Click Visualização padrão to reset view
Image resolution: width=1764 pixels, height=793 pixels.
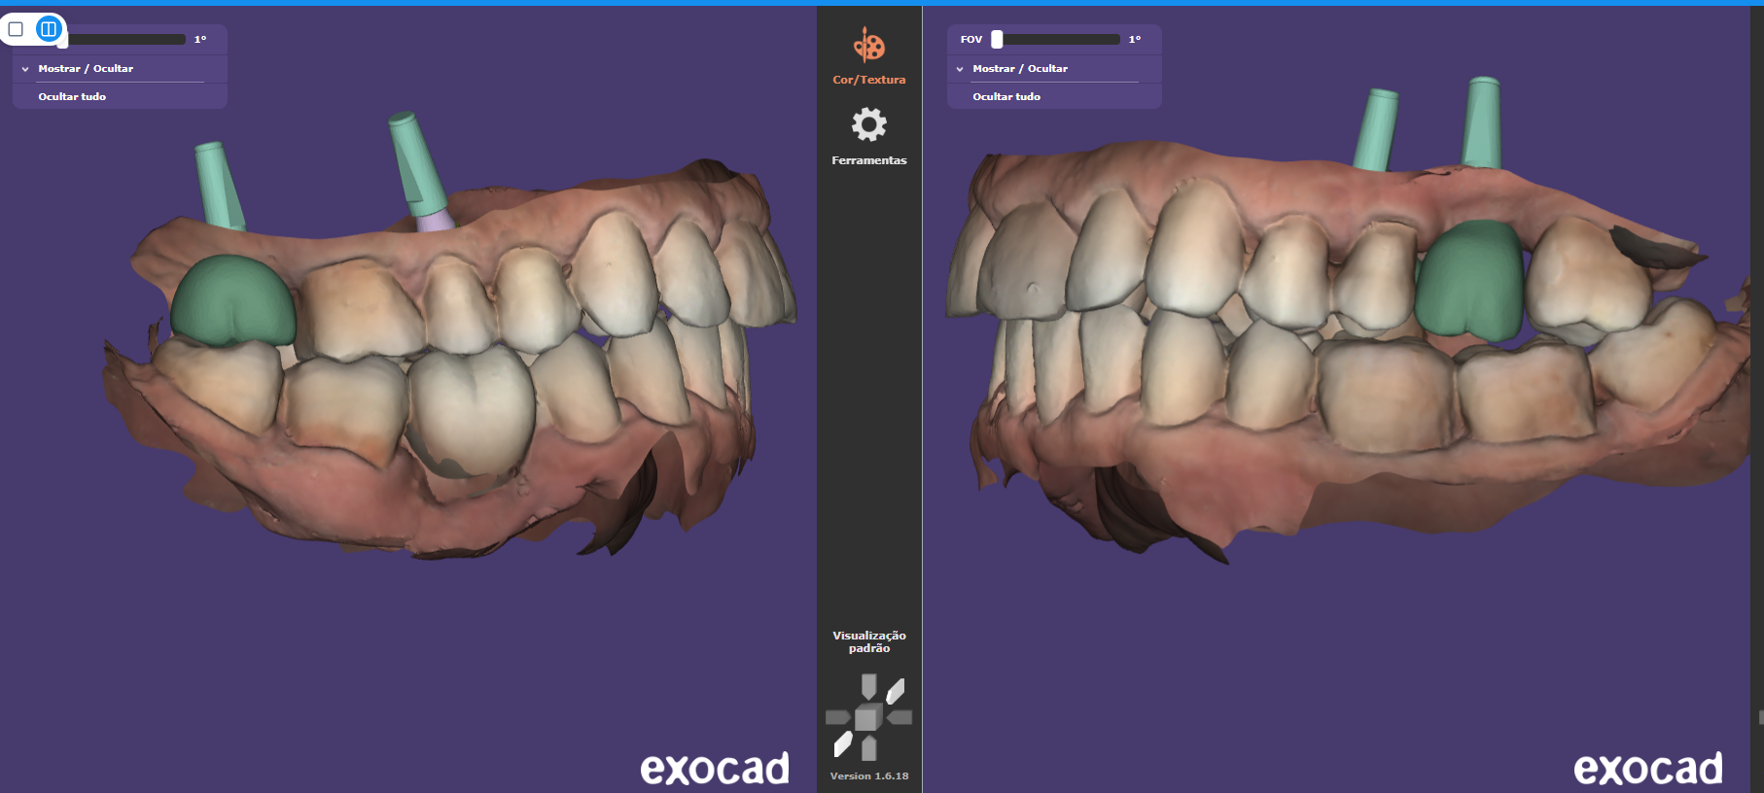[868, 641]
